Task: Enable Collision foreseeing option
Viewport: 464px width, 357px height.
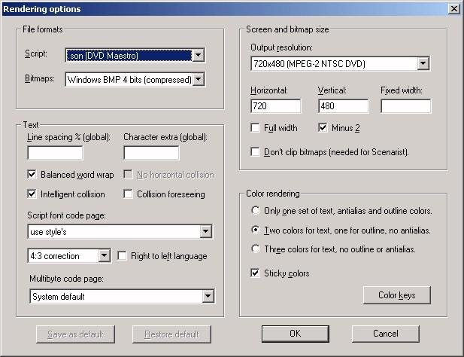Action: 129,194
